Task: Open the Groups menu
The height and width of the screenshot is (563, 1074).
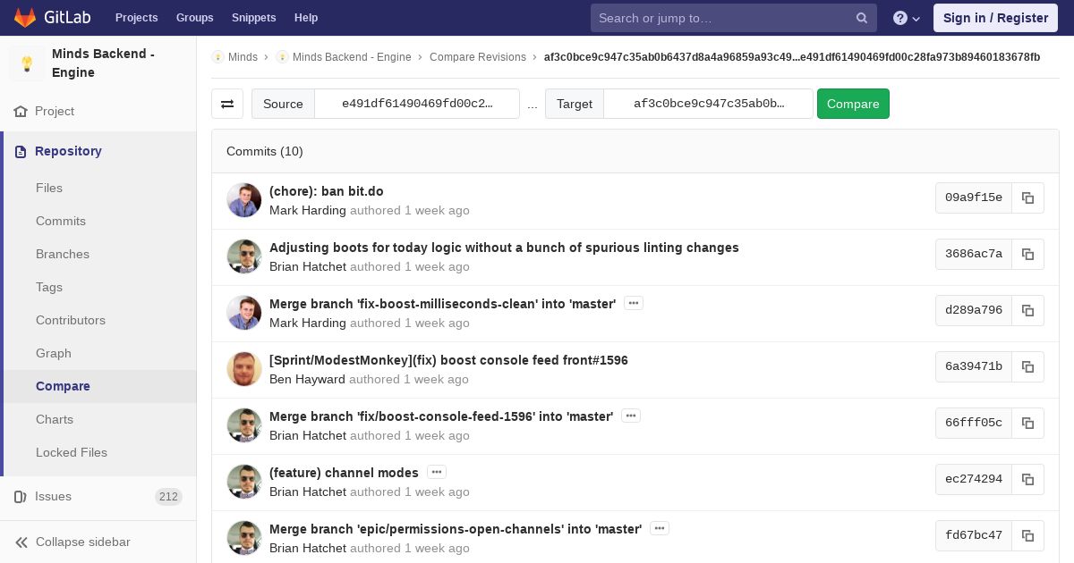Action: (194, 18)
